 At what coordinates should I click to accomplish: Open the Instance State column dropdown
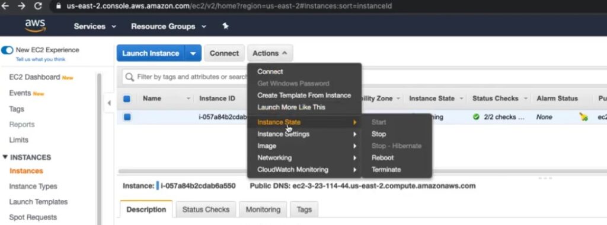tap(461, 99)
